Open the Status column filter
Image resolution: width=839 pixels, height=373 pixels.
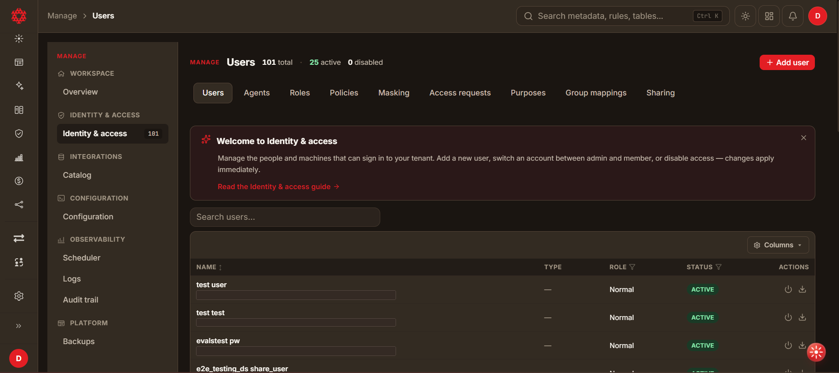(x=718, y=267)
